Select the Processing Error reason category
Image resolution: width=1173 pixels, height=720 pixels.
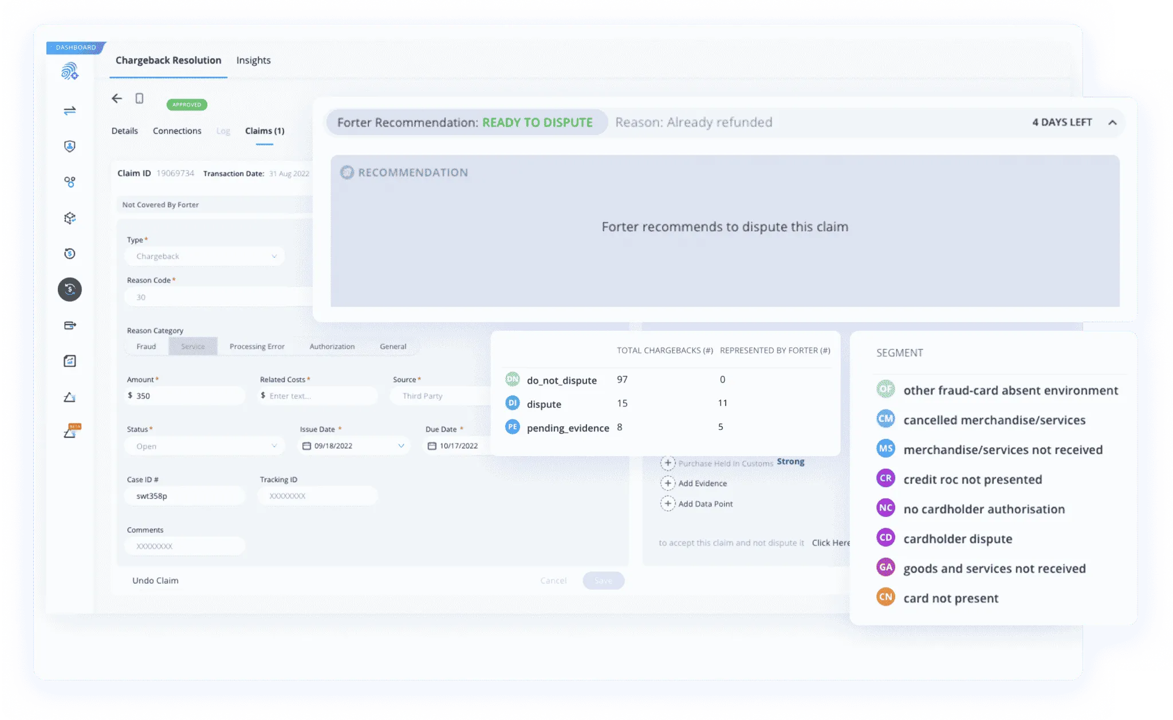pyautogui.click(x=257, y=346)
